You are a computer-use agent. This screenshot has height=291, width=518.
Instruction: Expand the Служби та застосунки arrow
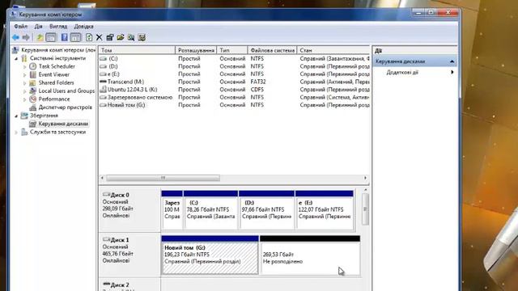[x=16, y=133]
